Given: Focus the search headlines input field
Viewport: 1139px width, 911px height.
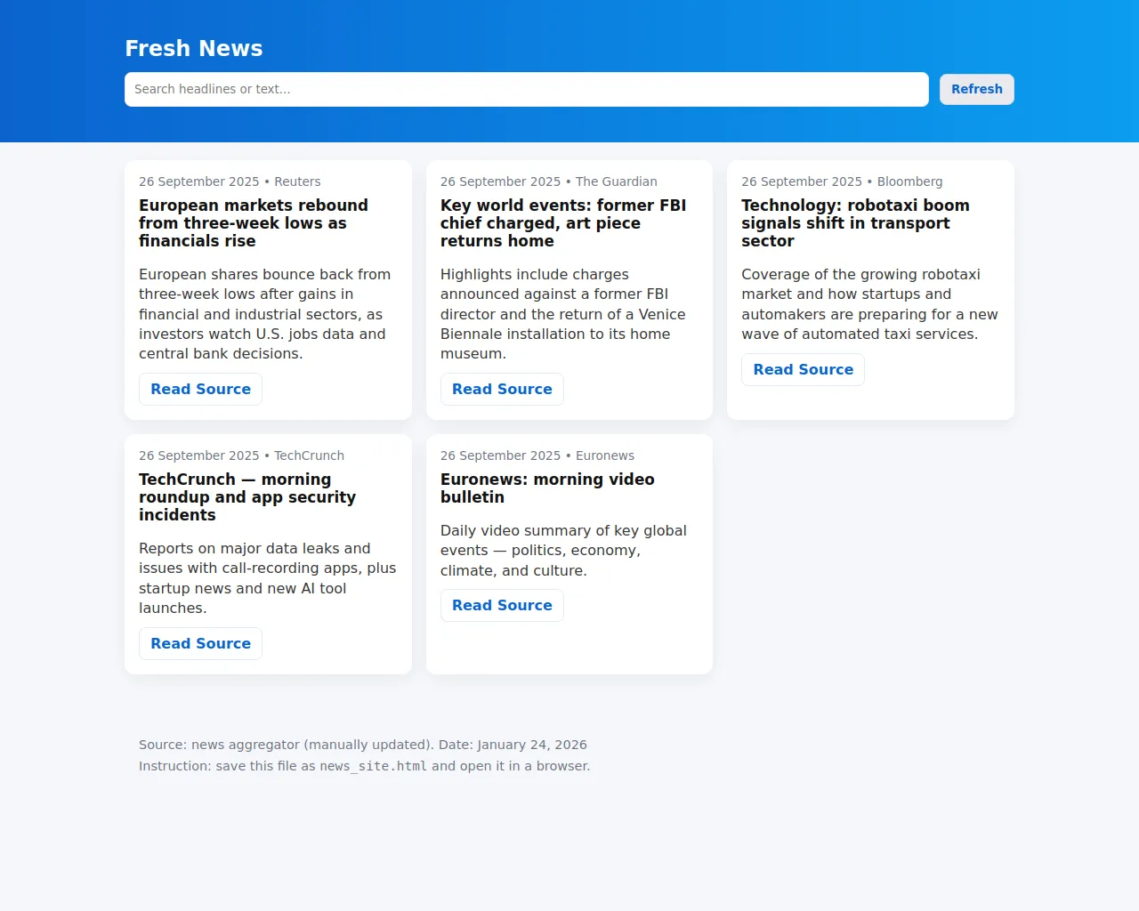Looking at the screenshot, I should click(x=527, y=89).
